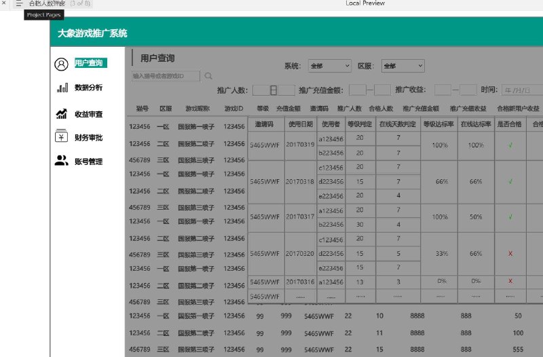Expand the 系统 dropdown showing 全部
543x357 pixels.
tap(330, 66)
